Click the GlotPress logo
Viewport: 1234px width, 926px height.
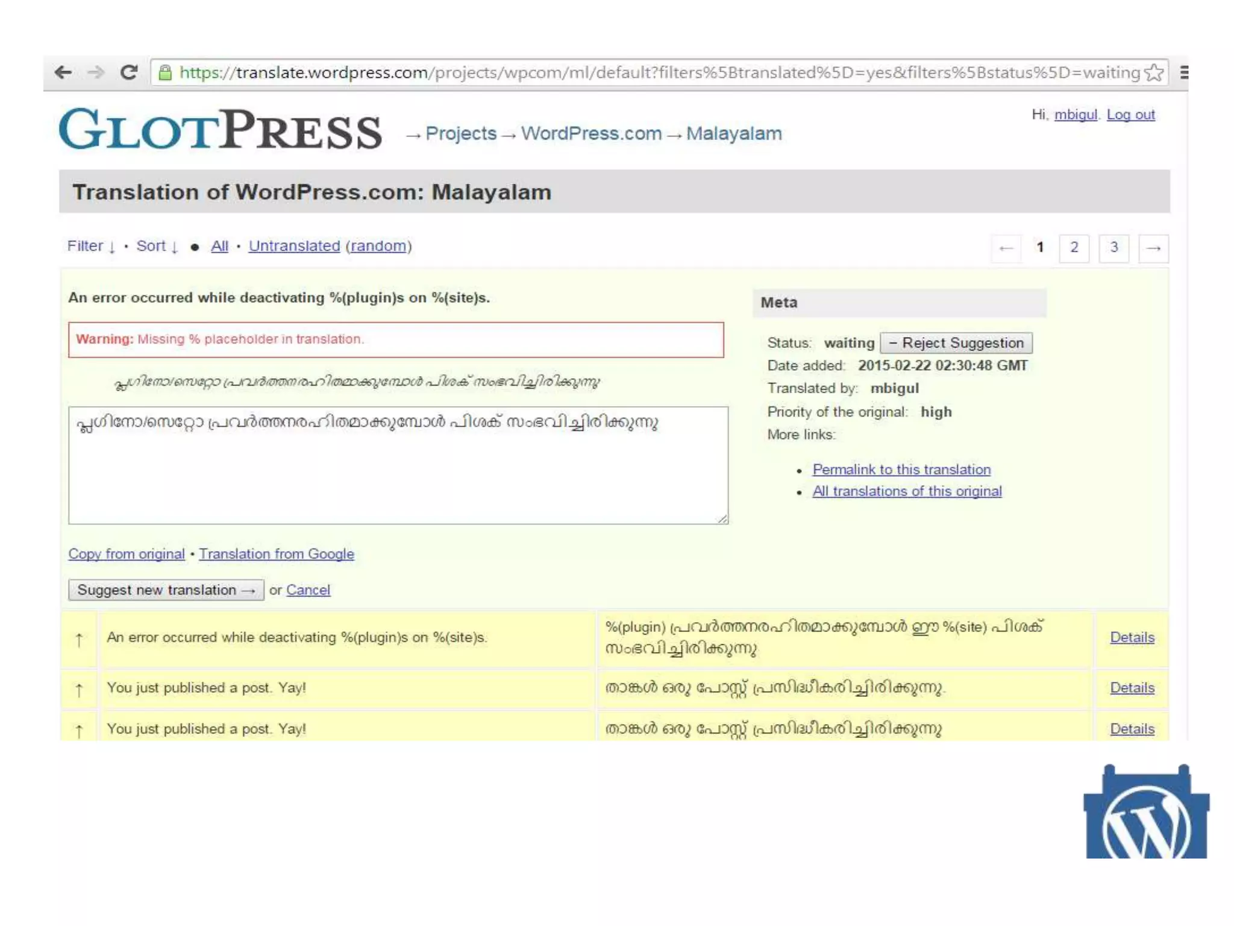pos(221,129)
